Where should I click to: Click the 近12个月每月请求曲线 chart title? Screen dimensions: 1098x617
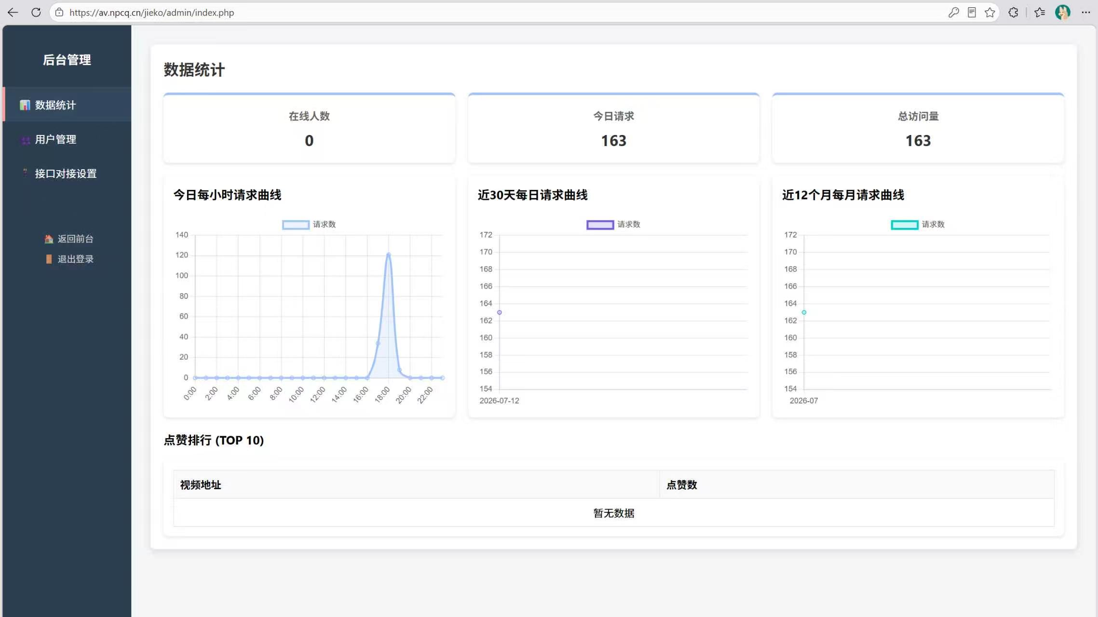pos(843,195)
